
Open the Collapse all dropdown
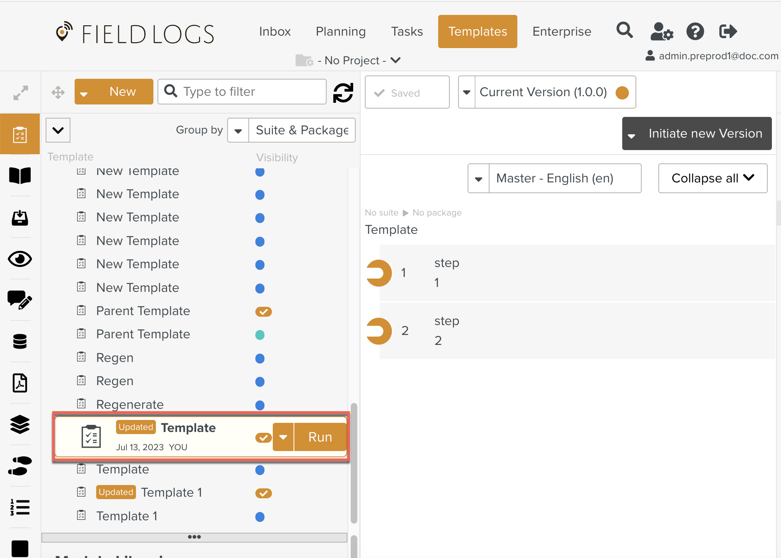click(713, 178)
